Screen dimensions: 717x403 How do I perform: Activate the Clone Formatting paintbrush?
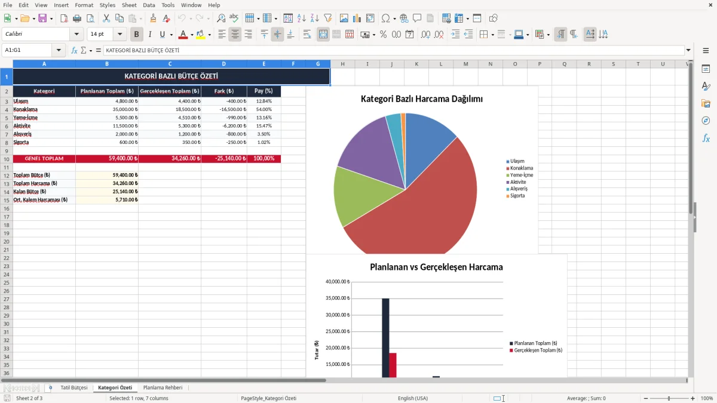point(153,19)
